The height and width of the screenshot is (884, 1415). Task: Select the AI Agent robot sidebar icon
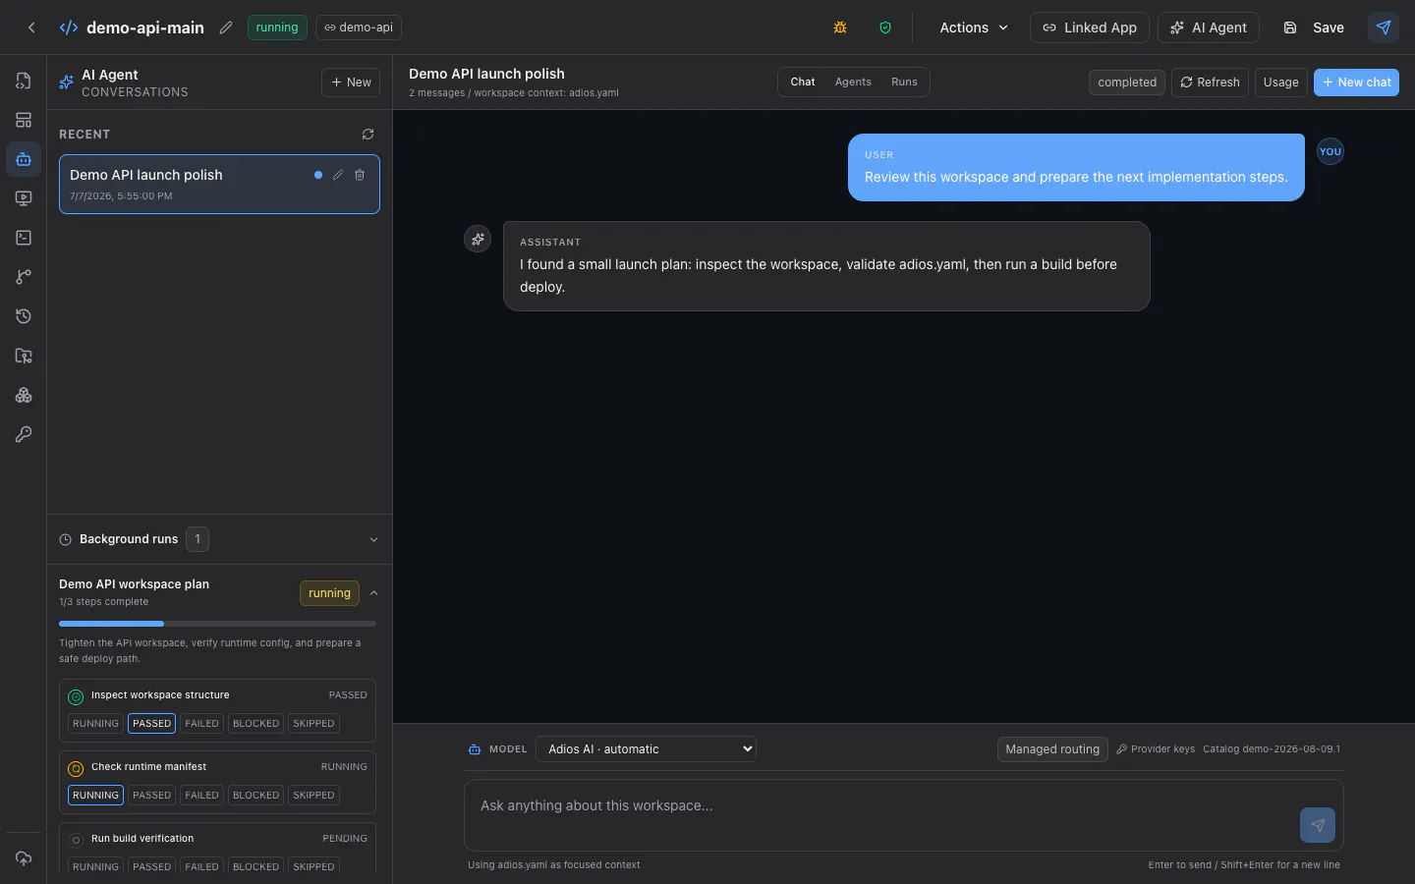pyautogui.click(x=24, y=159)
